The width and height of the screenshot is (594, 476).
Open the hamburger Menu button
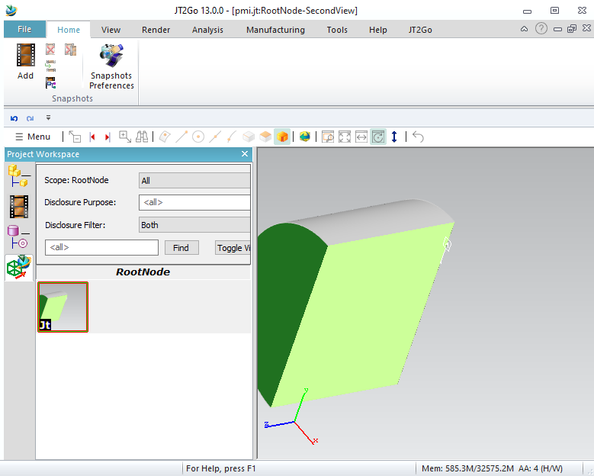tap(33, 137)
